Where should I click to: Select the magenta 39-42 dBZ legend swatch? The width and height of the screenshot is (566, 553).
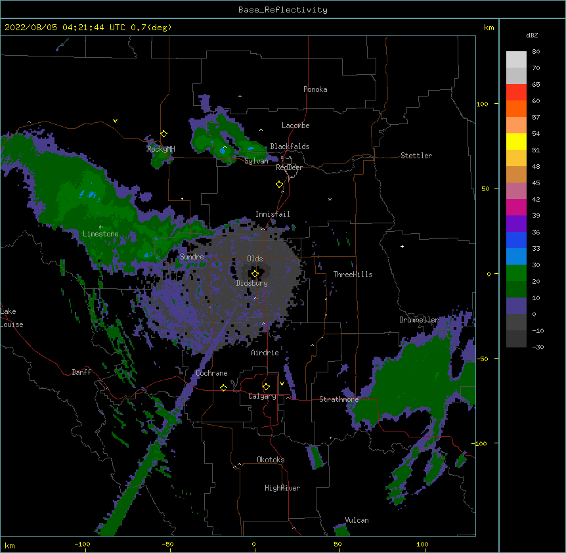[x=516, y=208]
